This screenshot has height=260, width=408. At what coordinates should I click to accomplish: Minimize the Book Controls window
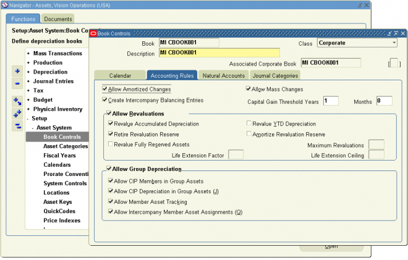pyautogui.click(x=389, y=33)
